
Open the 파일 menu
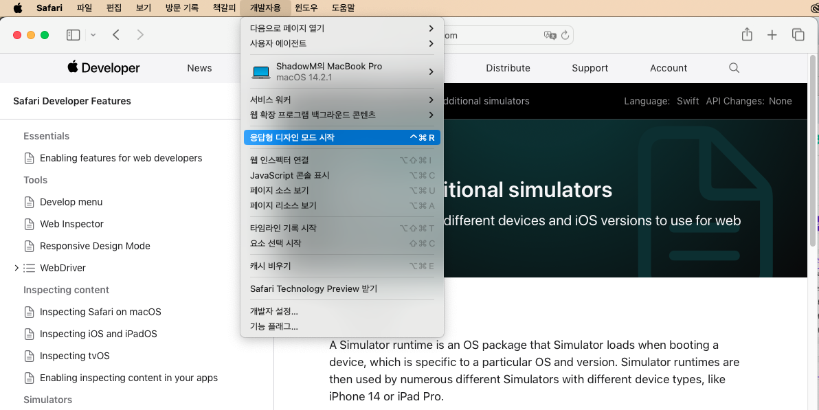pyautogui.click(x=84, y=8)
